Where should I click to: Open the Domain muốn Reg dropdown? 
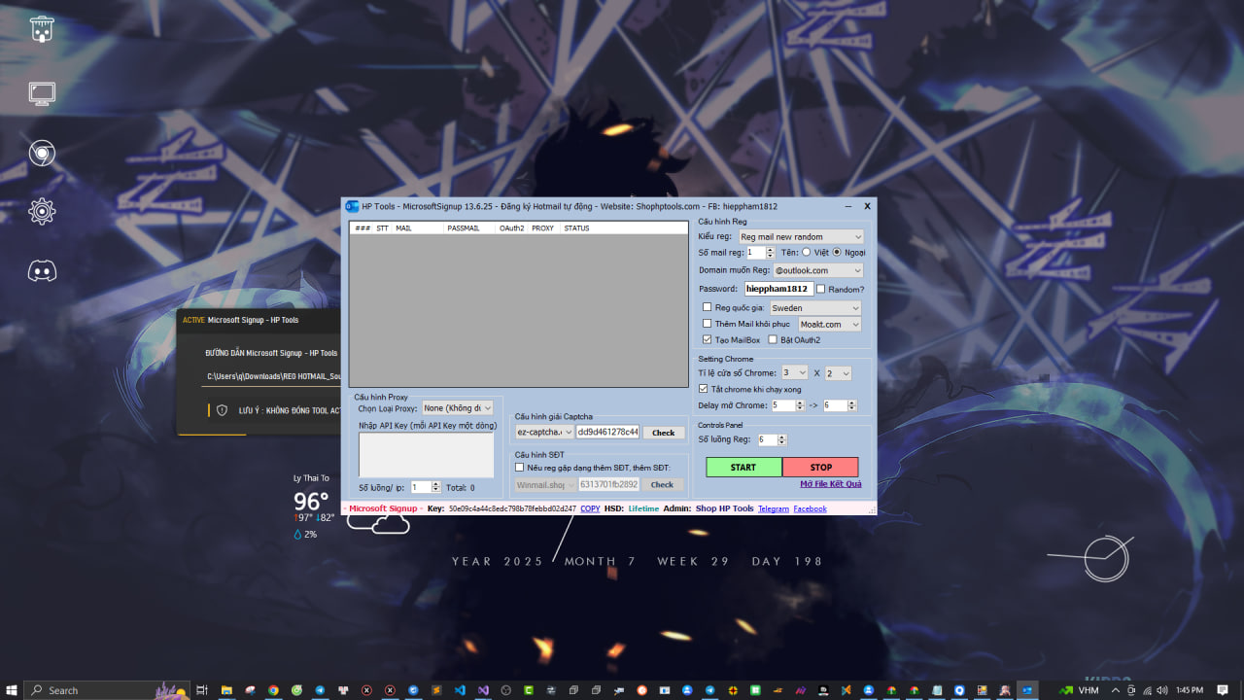point(816,270)
